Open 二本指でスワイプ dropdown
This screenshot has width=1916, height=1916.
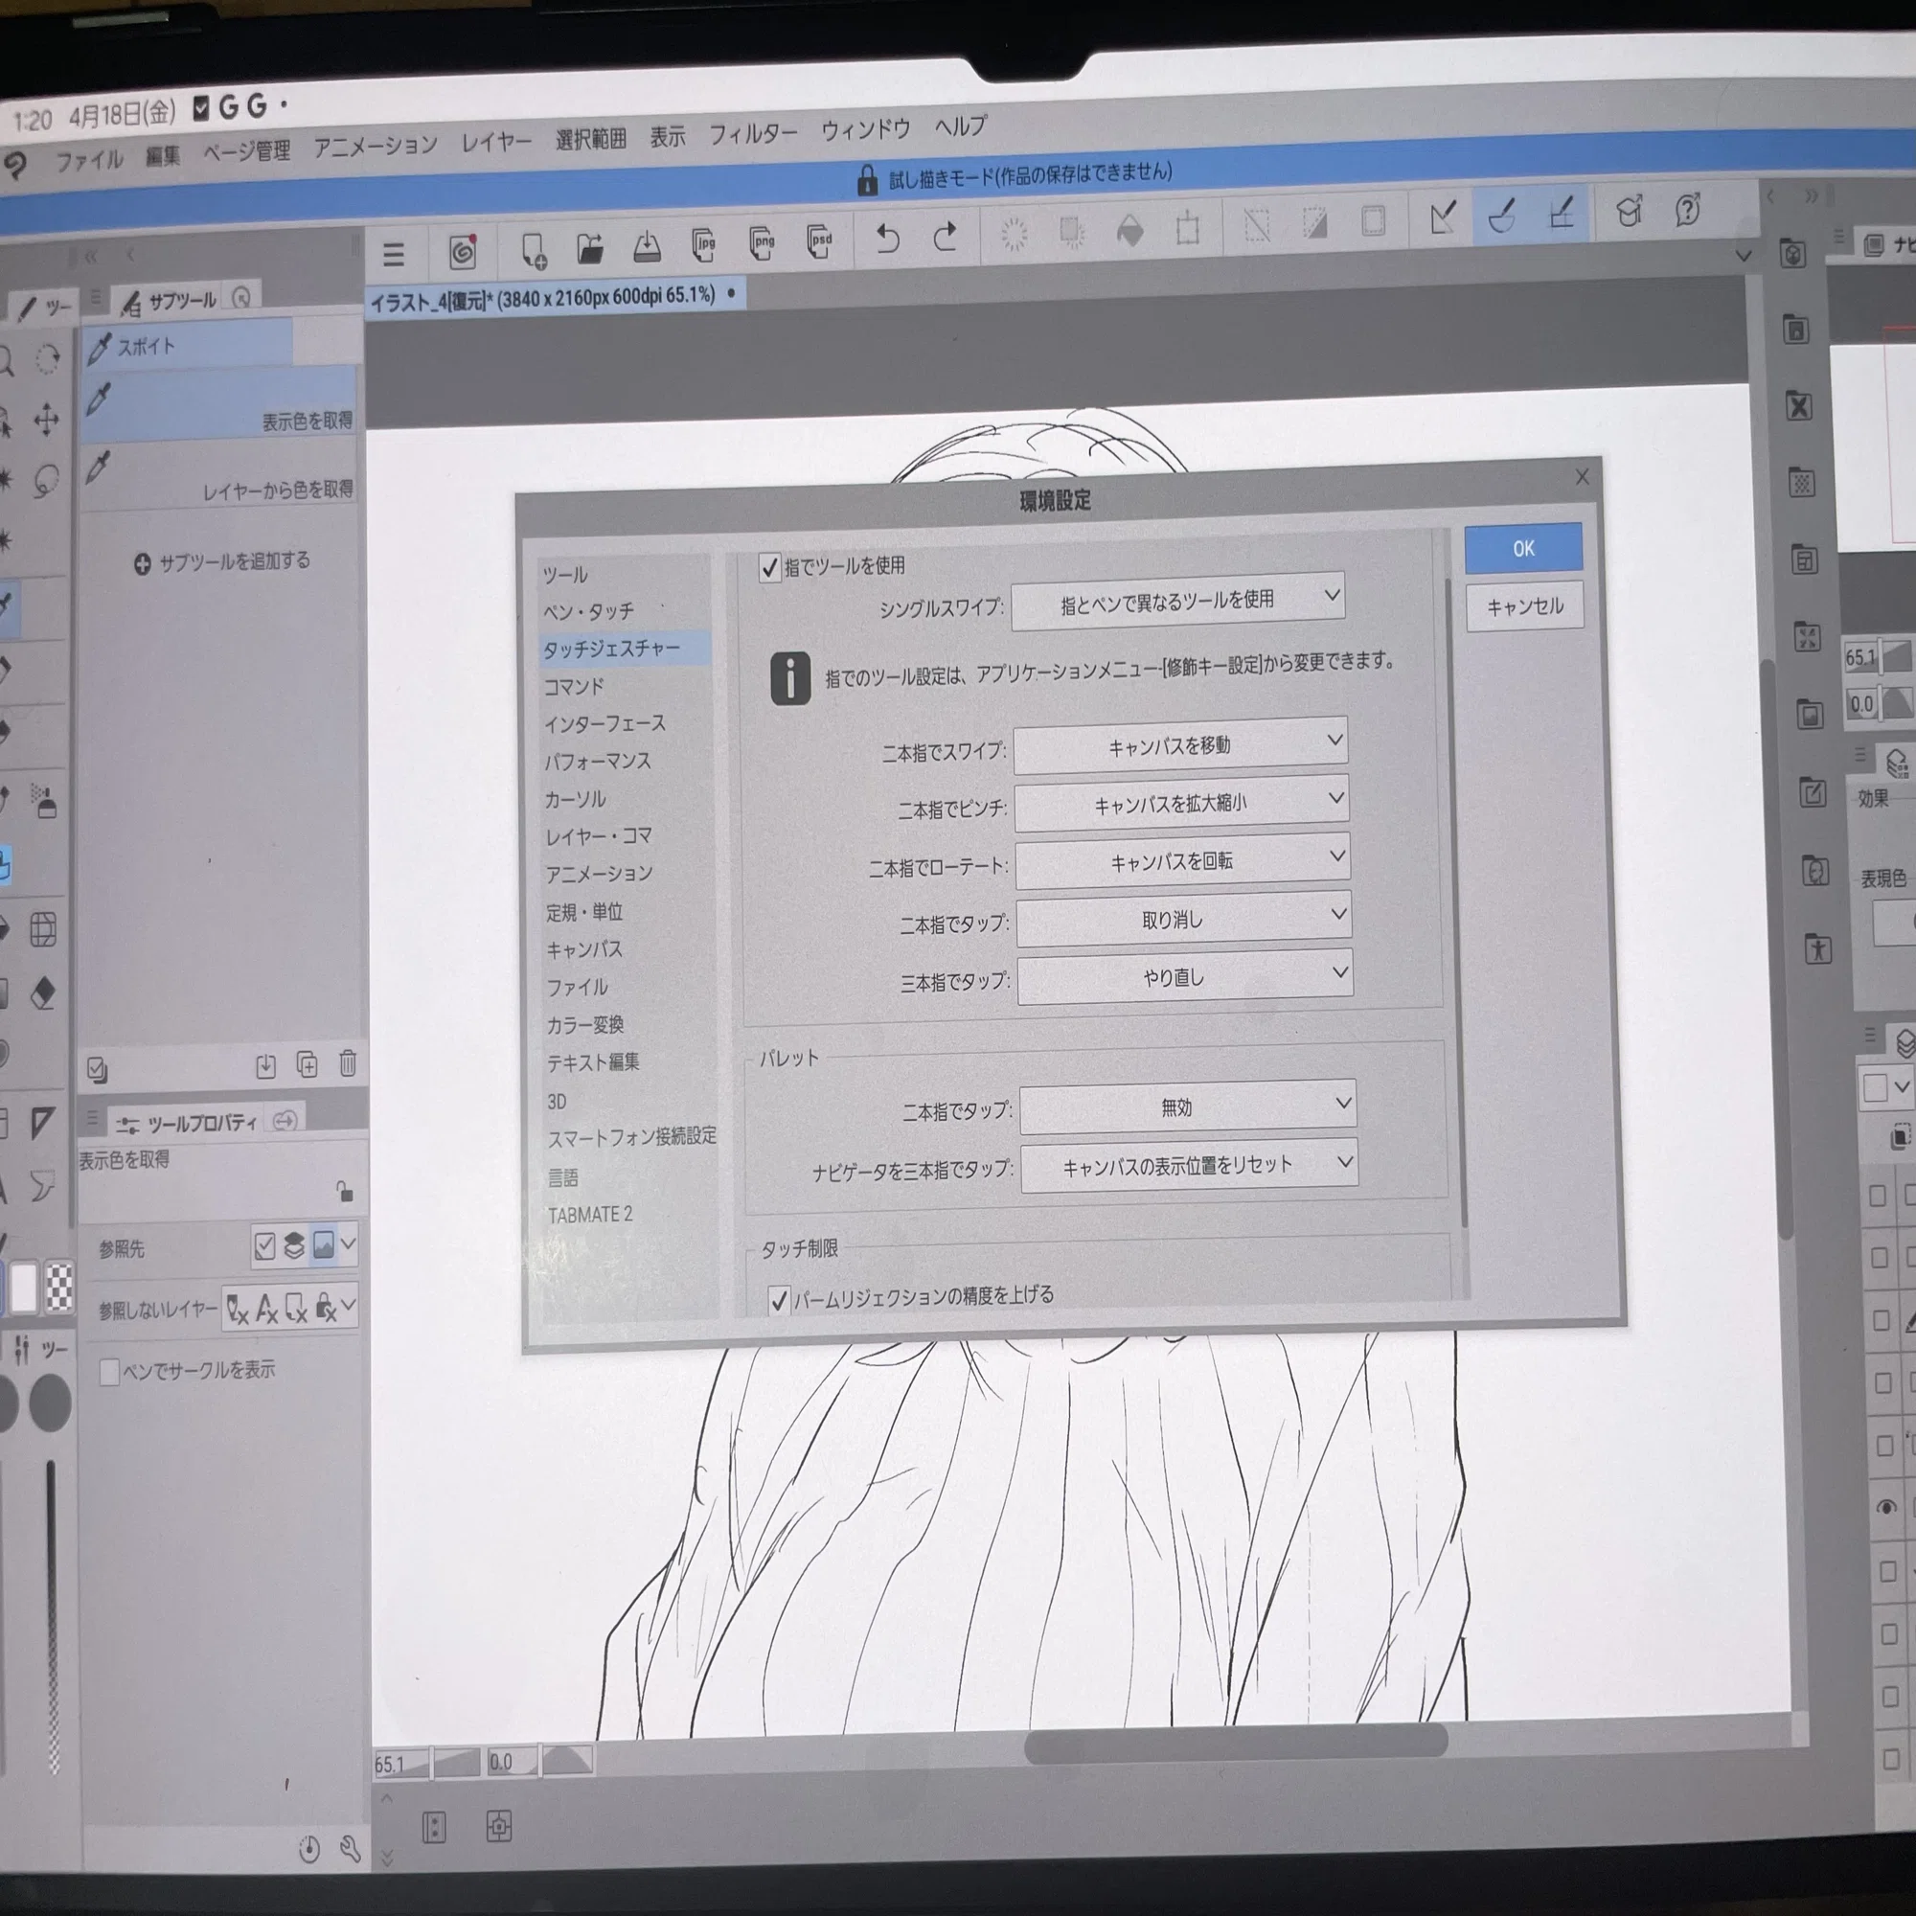[1180, 744]
